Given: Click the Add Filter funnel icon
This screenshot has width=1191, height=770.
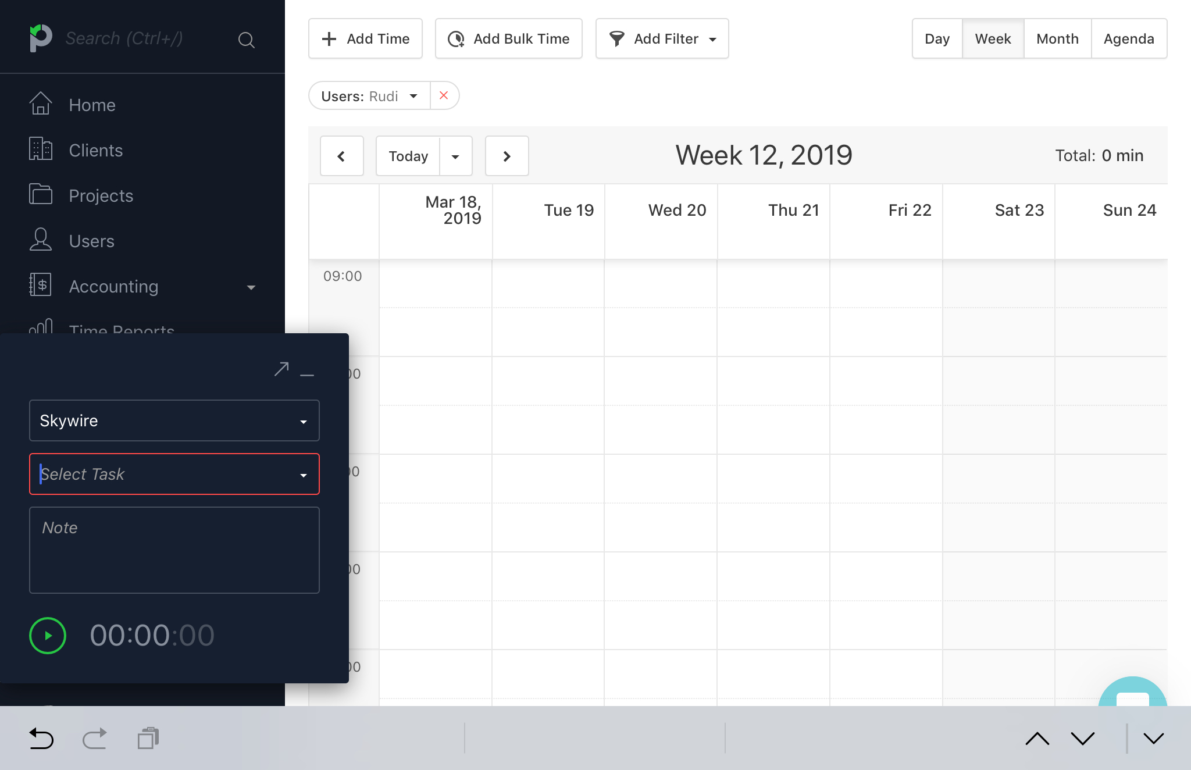Looking at the screenshot, I should [x=615, y=38].
